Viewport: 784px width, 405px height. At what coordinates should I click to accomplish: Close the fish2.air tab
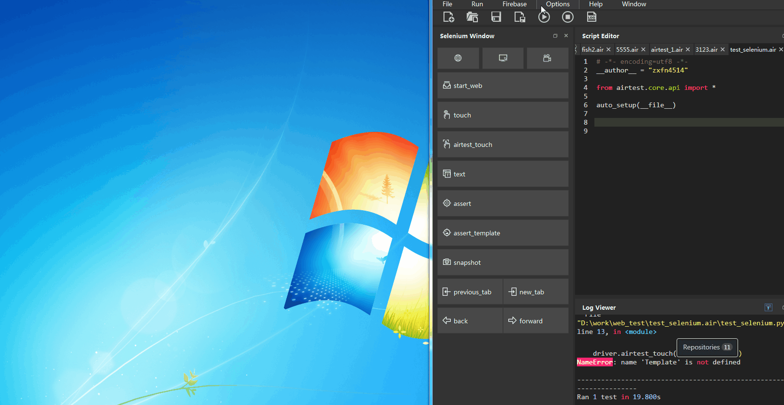point(608,49)
